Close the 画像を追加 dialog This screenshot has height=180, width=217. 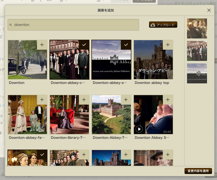(209, 10)
